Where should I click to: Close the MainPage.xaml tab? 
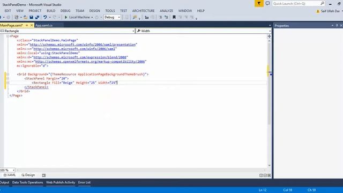tap(32, 25)
